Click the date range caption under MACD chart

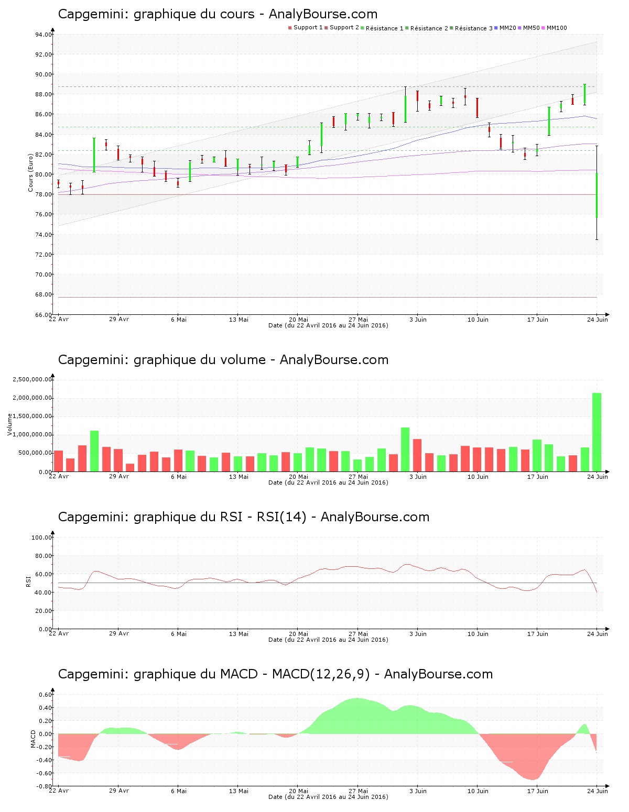coord(328,797)
